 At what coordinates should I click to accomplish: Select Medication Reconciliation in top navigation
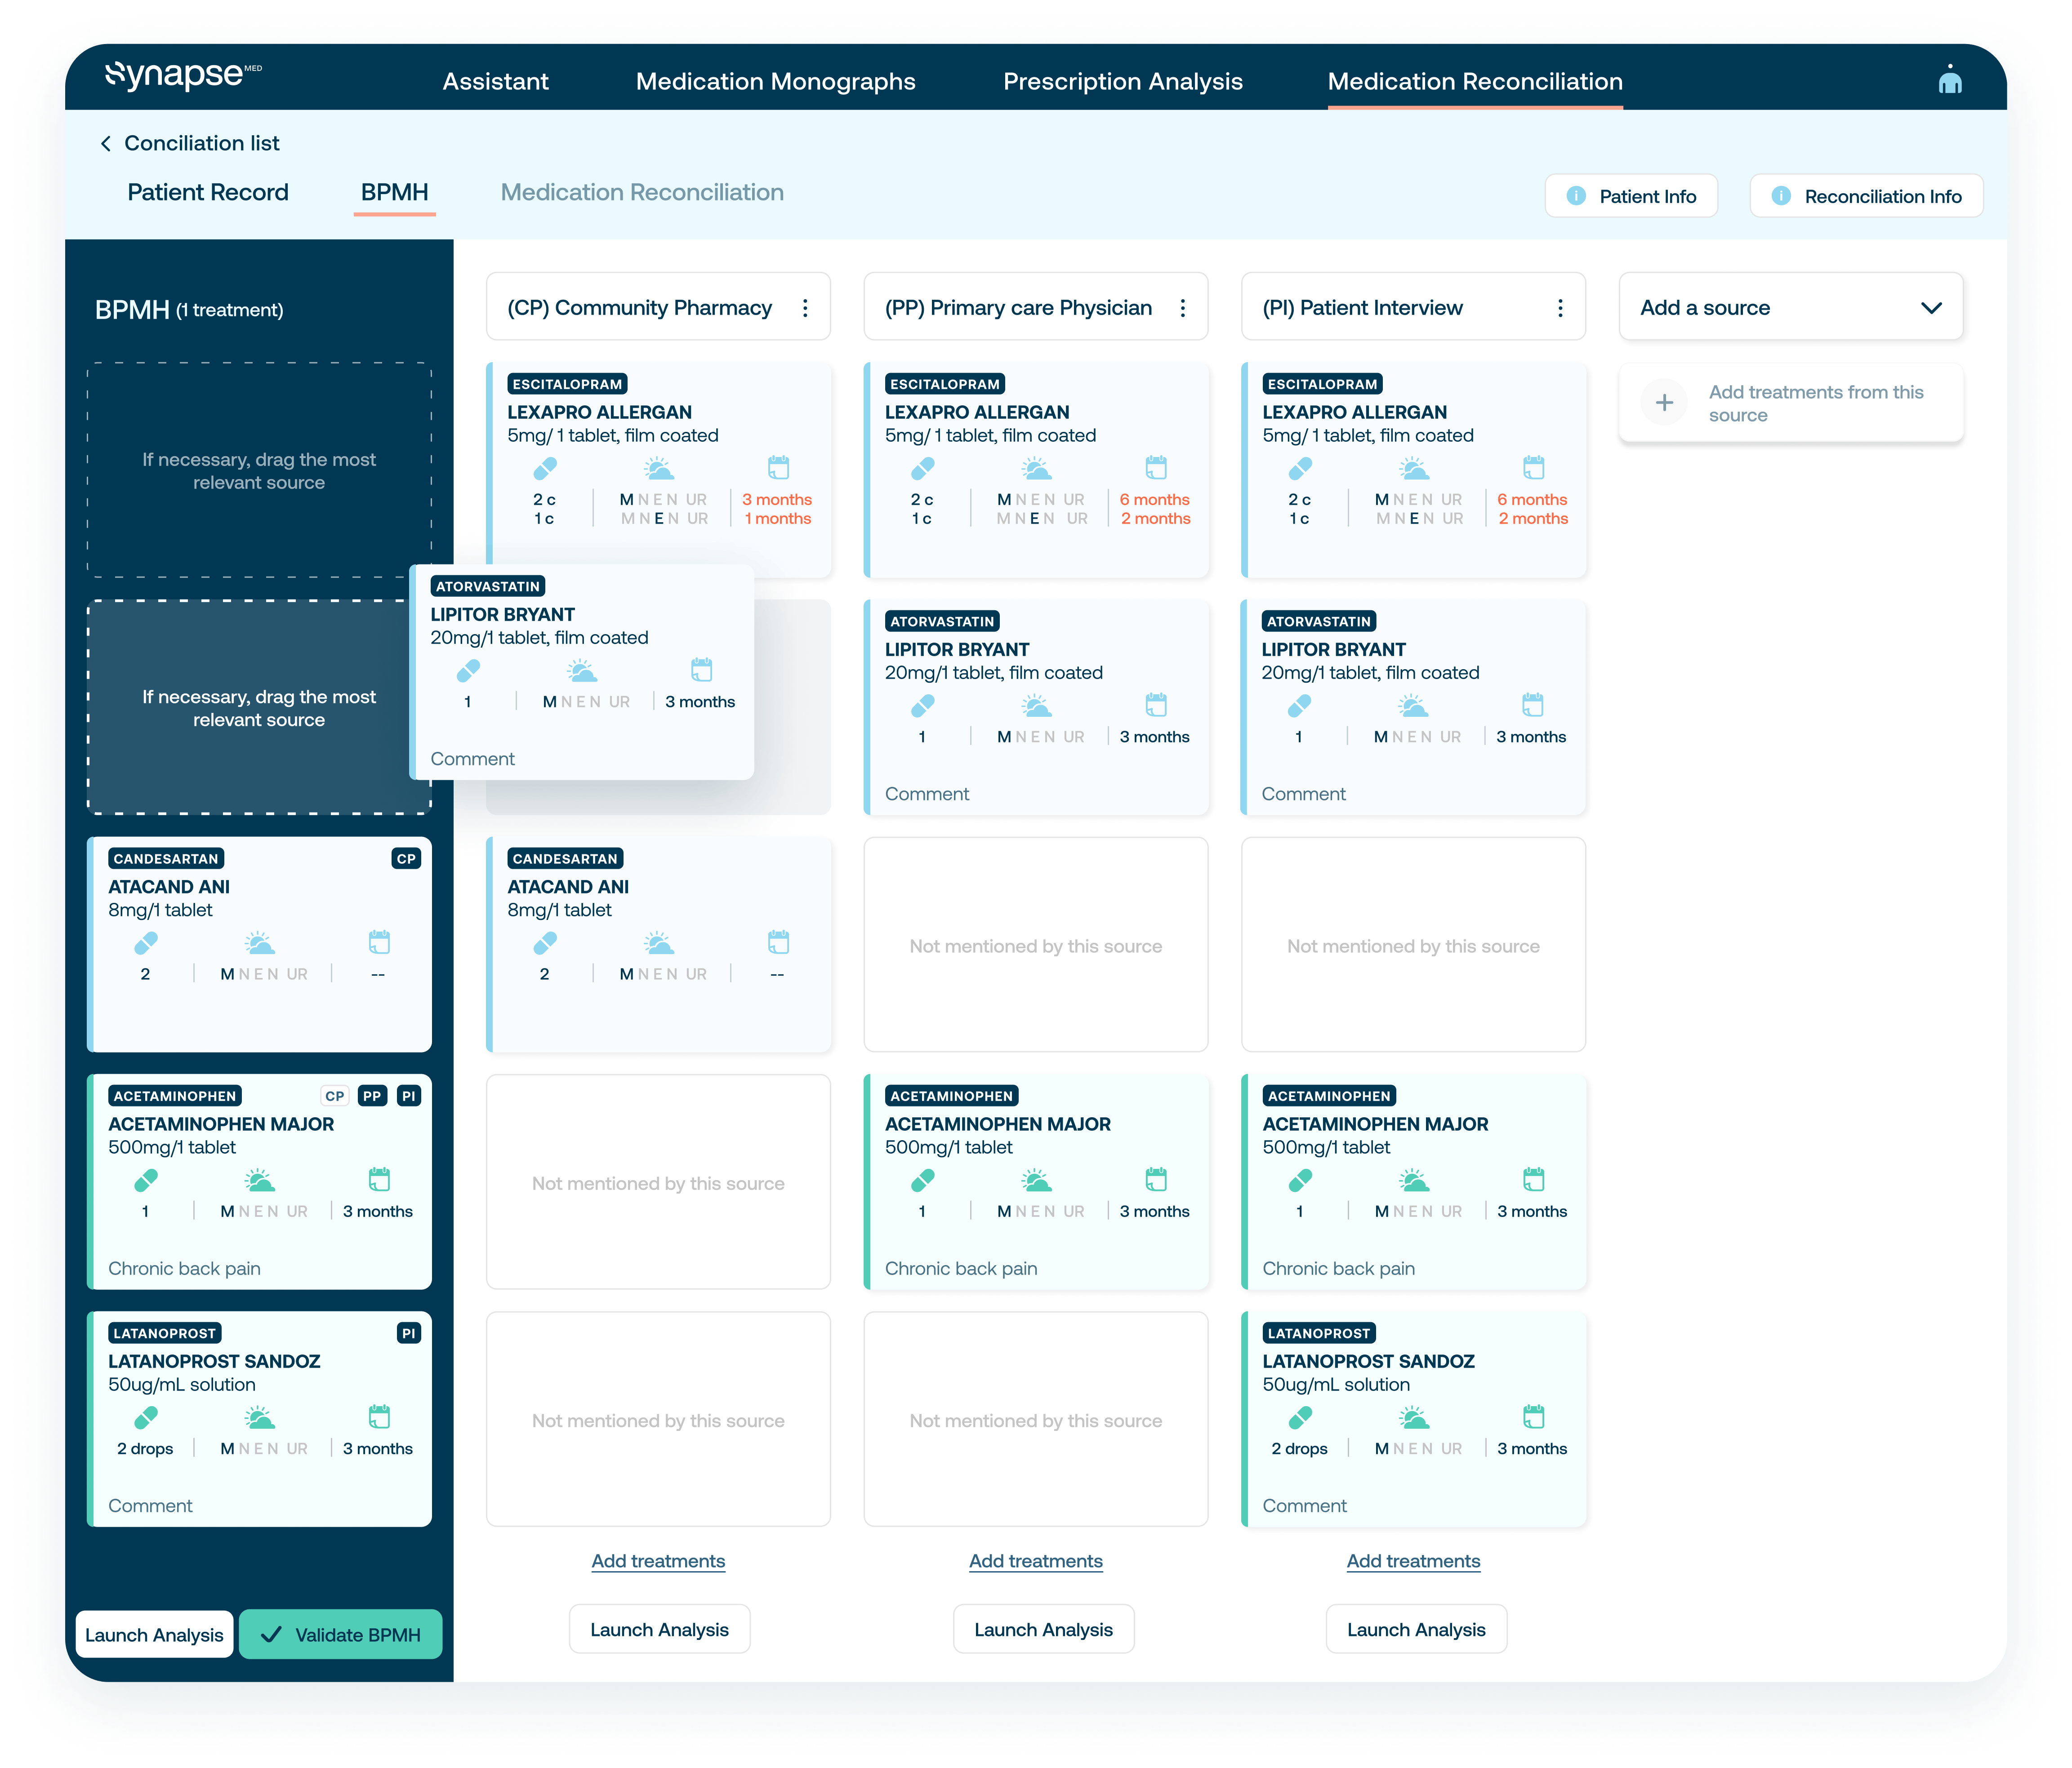tap(1475, 81)
